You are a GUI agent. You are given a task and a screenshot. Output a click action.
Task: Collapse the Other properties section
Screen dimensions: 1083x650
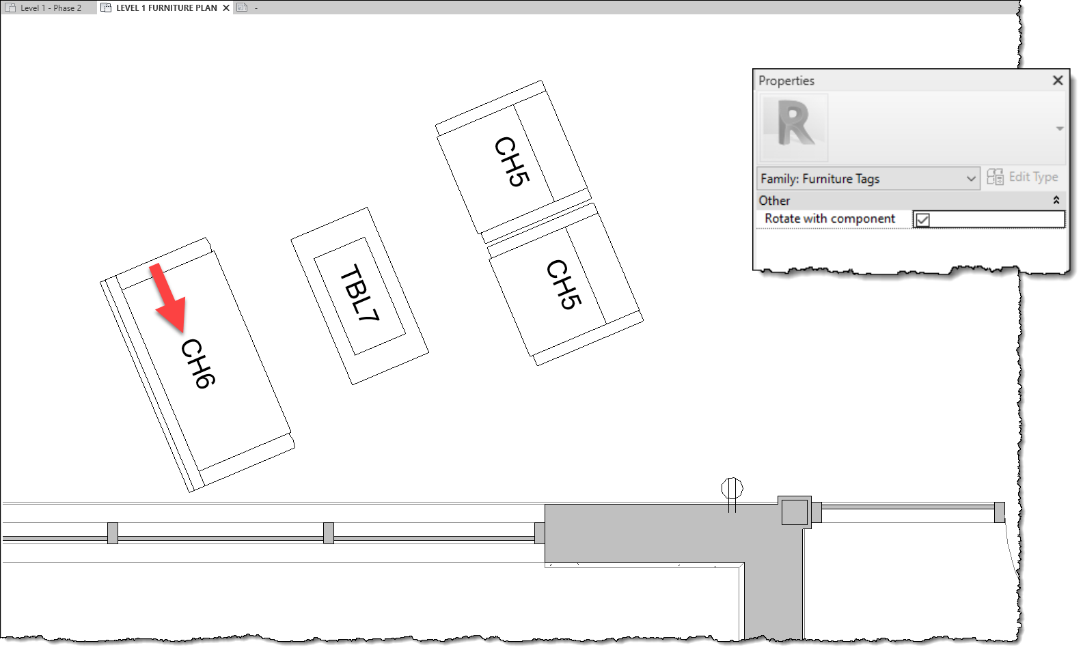pos(1056,200)
